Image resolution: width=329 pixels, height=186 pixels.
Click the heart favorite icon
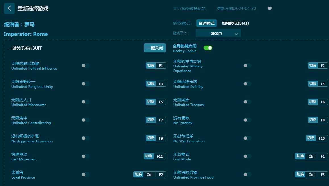270,9
